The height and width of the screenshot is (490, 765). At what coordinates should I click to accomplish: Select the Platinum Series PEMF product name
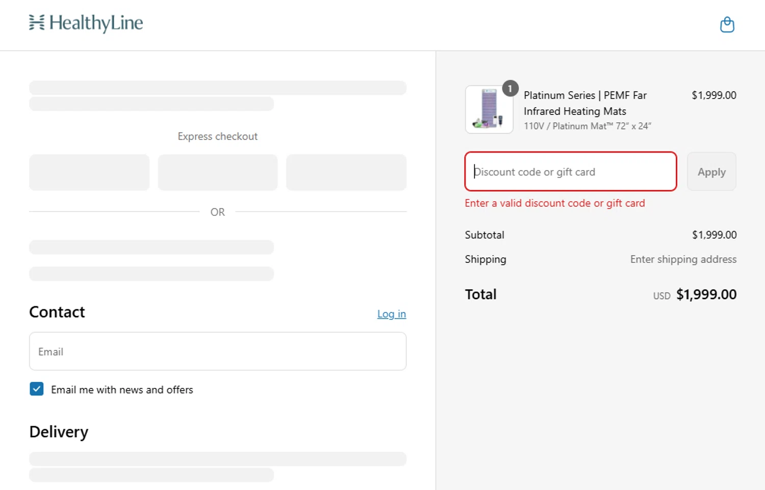point(585,103)
